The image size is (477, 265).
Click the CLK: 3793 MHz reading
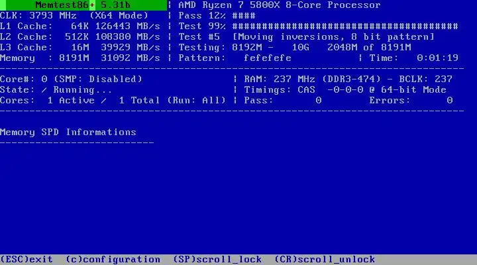coord(38,15)
